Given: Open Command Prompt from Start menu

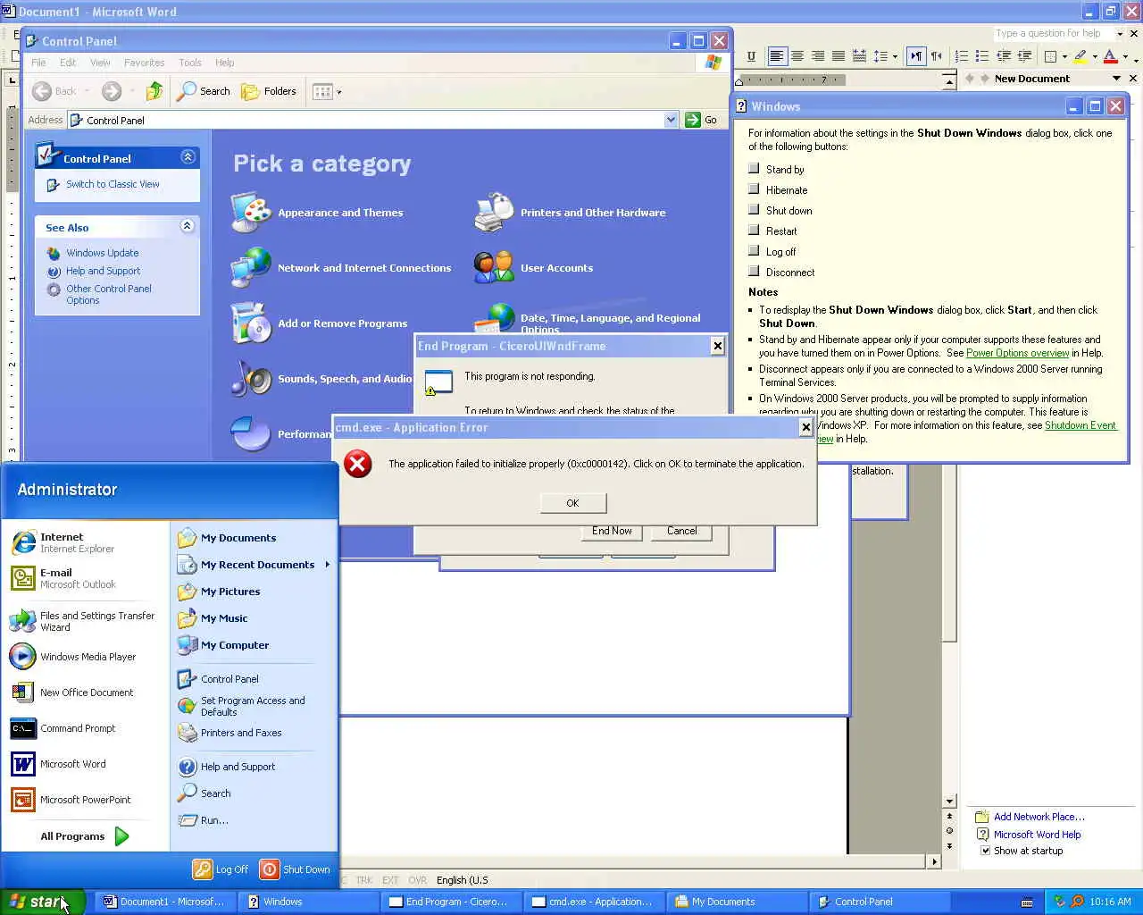Looking at the screenshot, I should pos(63,728).
